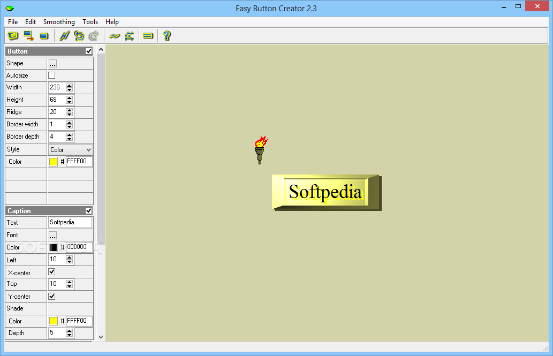553x356 pixels.
Task: Toggle the Button section checkbox
Action: (x=88, y=51)
